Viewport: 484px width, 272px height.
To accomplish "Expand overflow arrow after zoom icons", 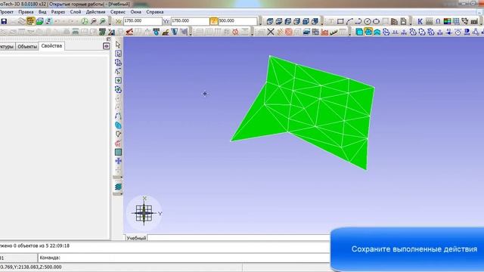I will [x=110, y=21].
